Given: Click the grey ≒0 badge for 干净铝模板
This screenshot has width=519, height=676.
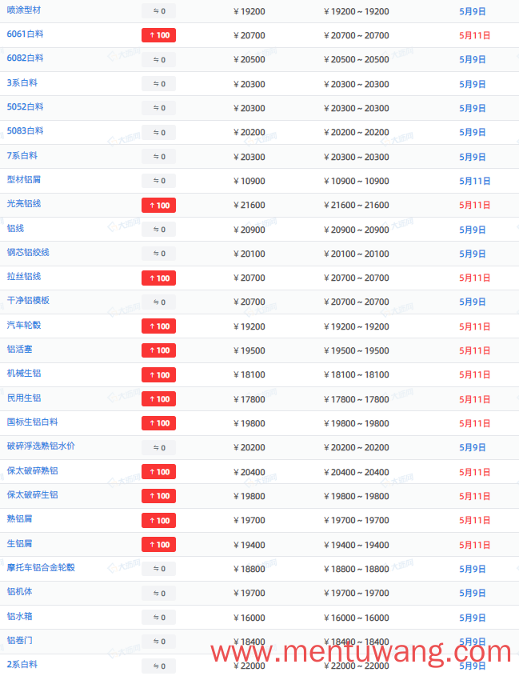Looking at the screenshot, I should pyautogui.click(x=158, y=302).
